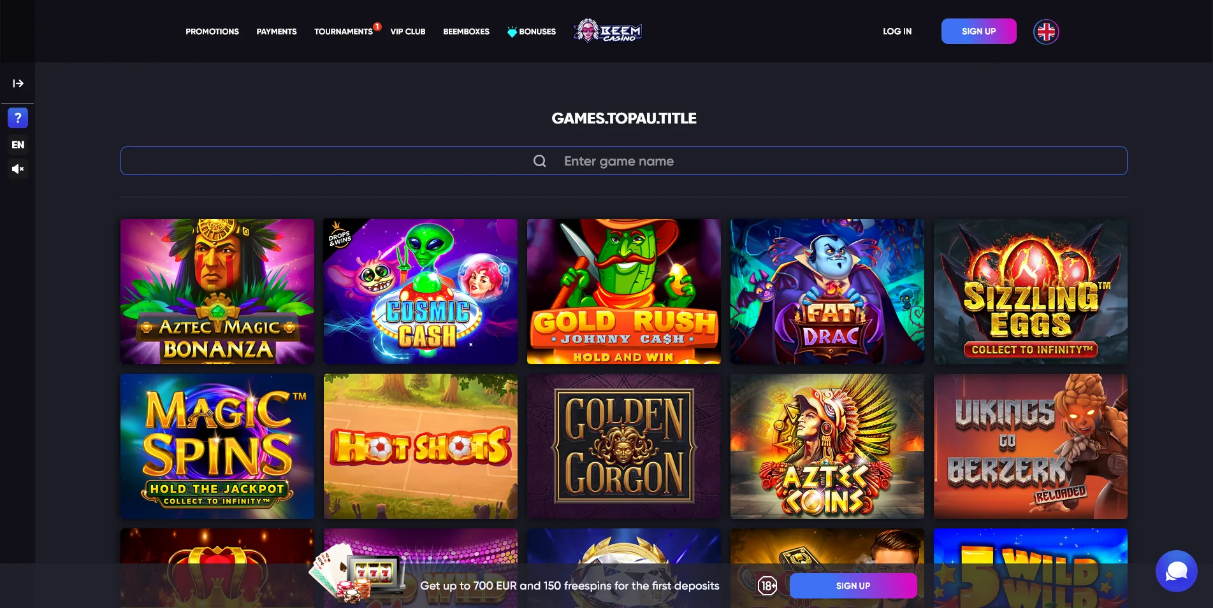Open help via question mark icon
This screenshot has height=608, width=1213.
tap(18, 118)
